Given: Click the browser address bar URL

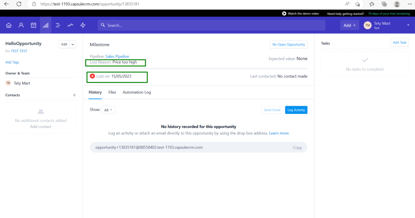Looking at the screenshot, I should pos(90,4).
